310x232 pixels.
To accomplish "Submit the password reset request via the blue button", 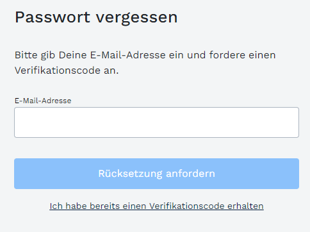I will click(156, 174).
